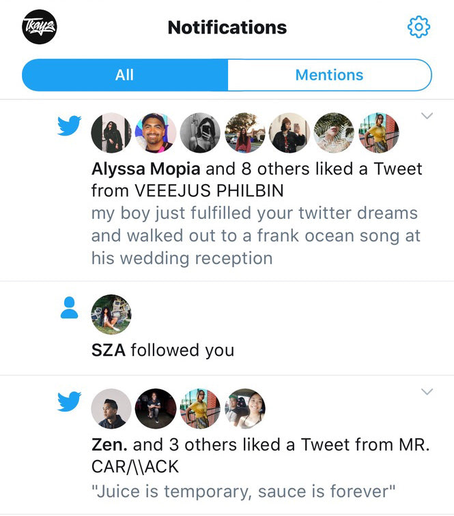
Task: Expand options chevron on MR. CAR/\\ACK notification
Action: tap(427, 392)
